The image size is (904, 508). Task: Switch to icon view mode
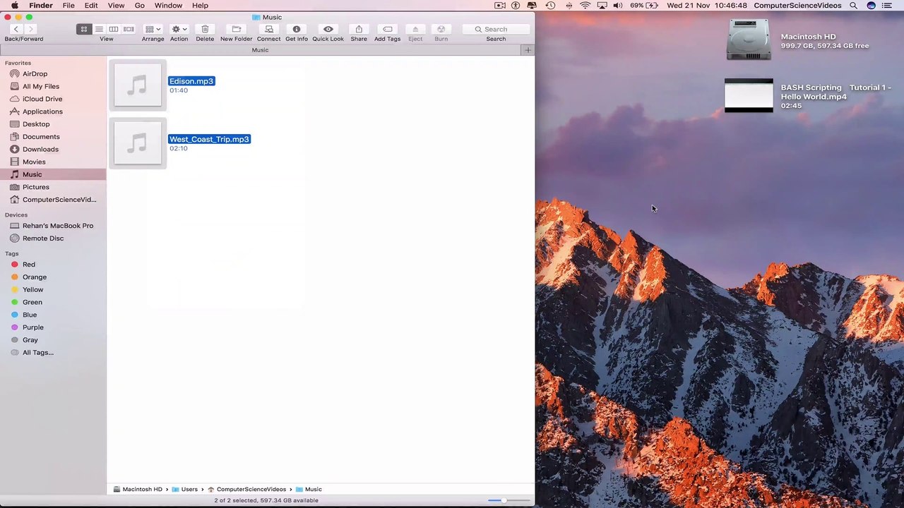pos(84,29)
